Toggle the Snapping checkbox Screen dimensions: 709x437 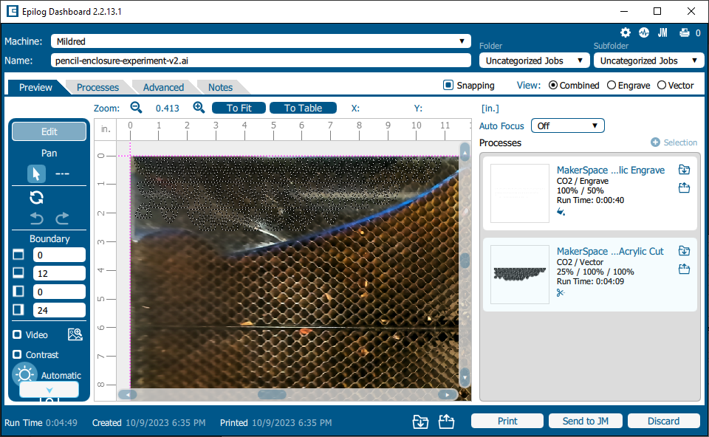[448, 86]
